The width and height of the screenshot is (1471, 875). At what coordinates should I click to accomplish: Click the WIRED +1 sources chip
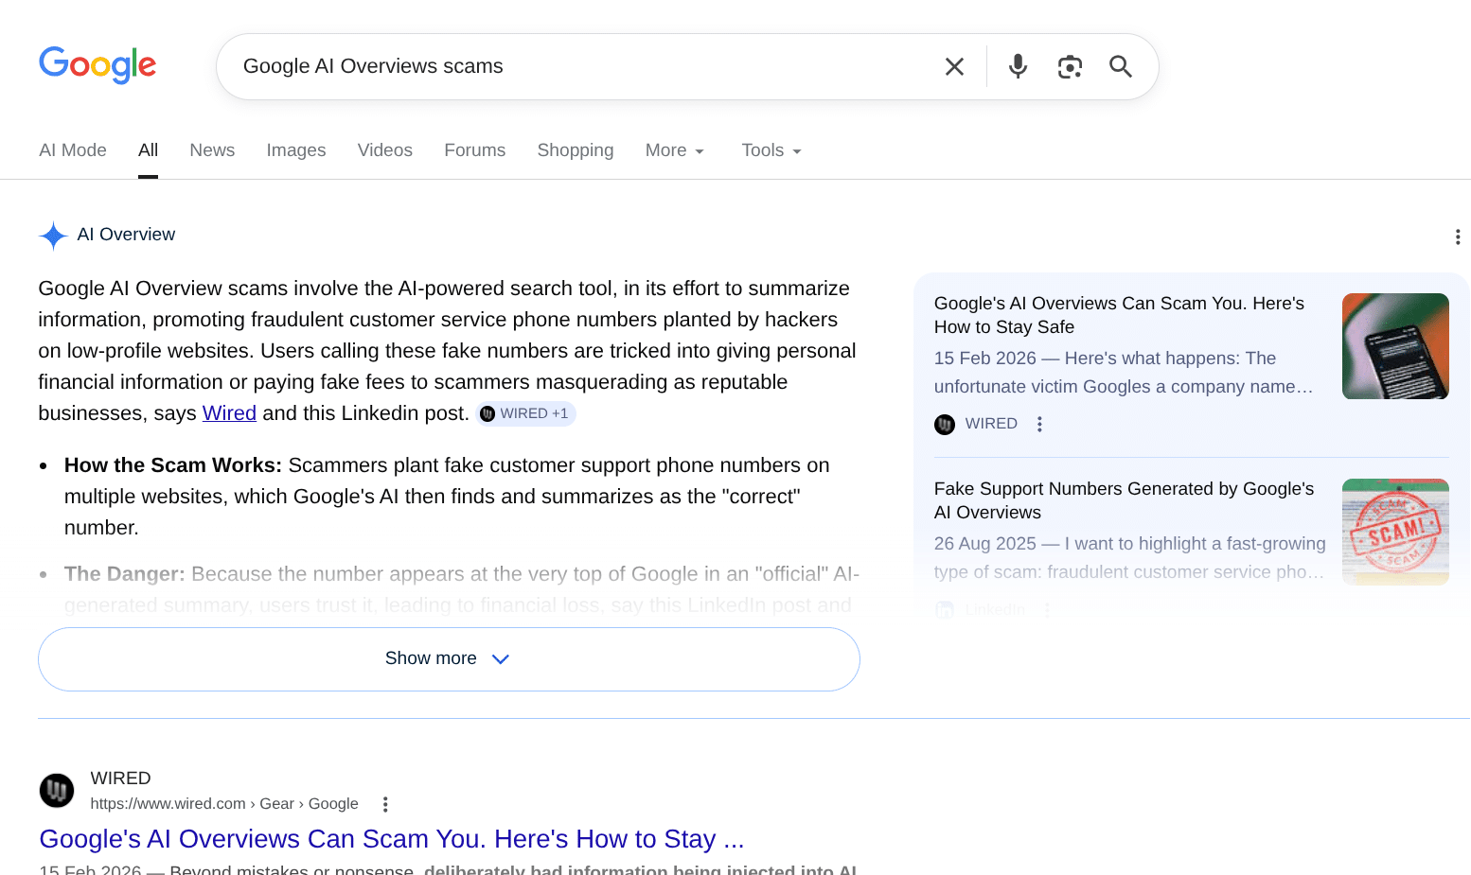(525, 413)
